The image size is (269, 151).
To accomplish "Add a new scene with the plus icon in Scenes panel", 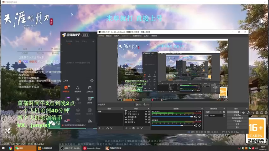I will 100,128.
